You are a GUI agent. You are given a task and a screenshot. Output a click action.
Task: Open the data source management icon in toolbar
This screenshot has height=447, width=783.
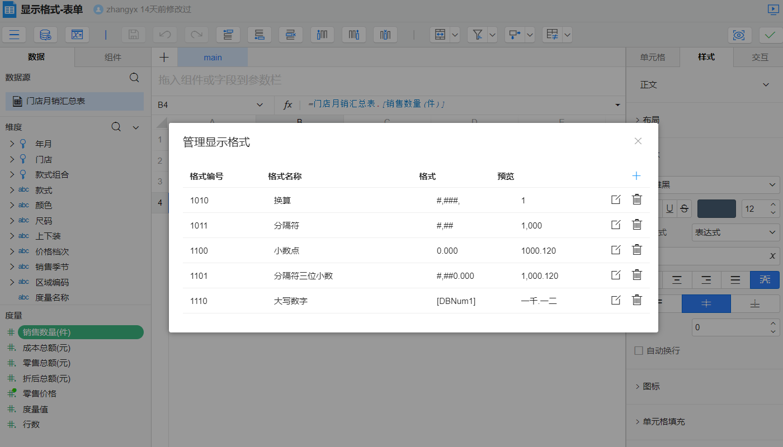(x=45, y=35)
